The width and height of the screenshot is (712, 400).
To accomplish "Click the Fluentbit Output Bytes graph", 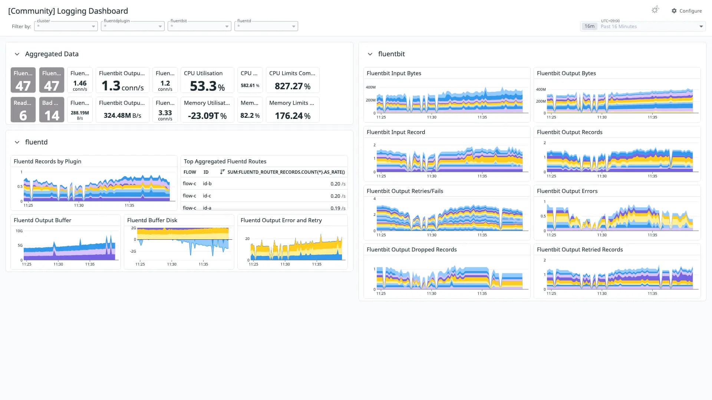I will pyautogui.click(x=617, y=95).
